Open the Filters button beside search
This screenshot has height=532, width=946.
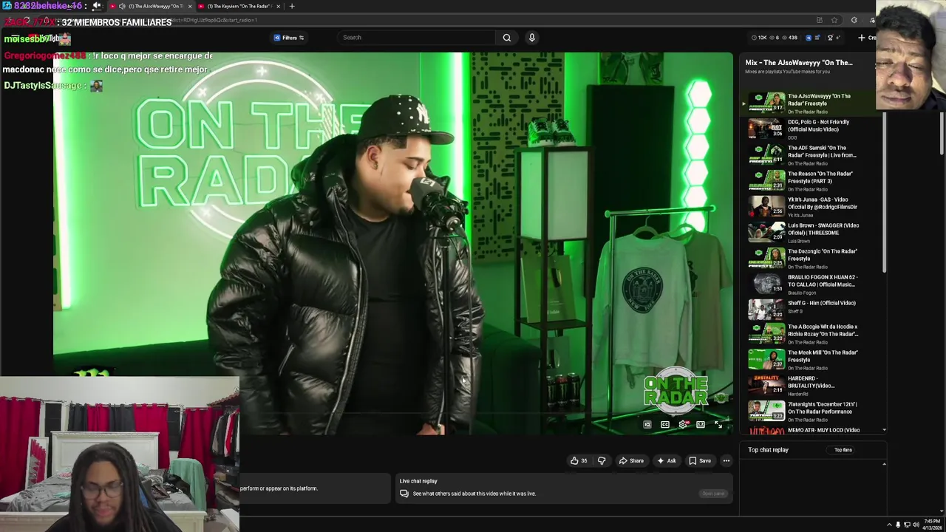pyautogui.click(x=289, y=38)
